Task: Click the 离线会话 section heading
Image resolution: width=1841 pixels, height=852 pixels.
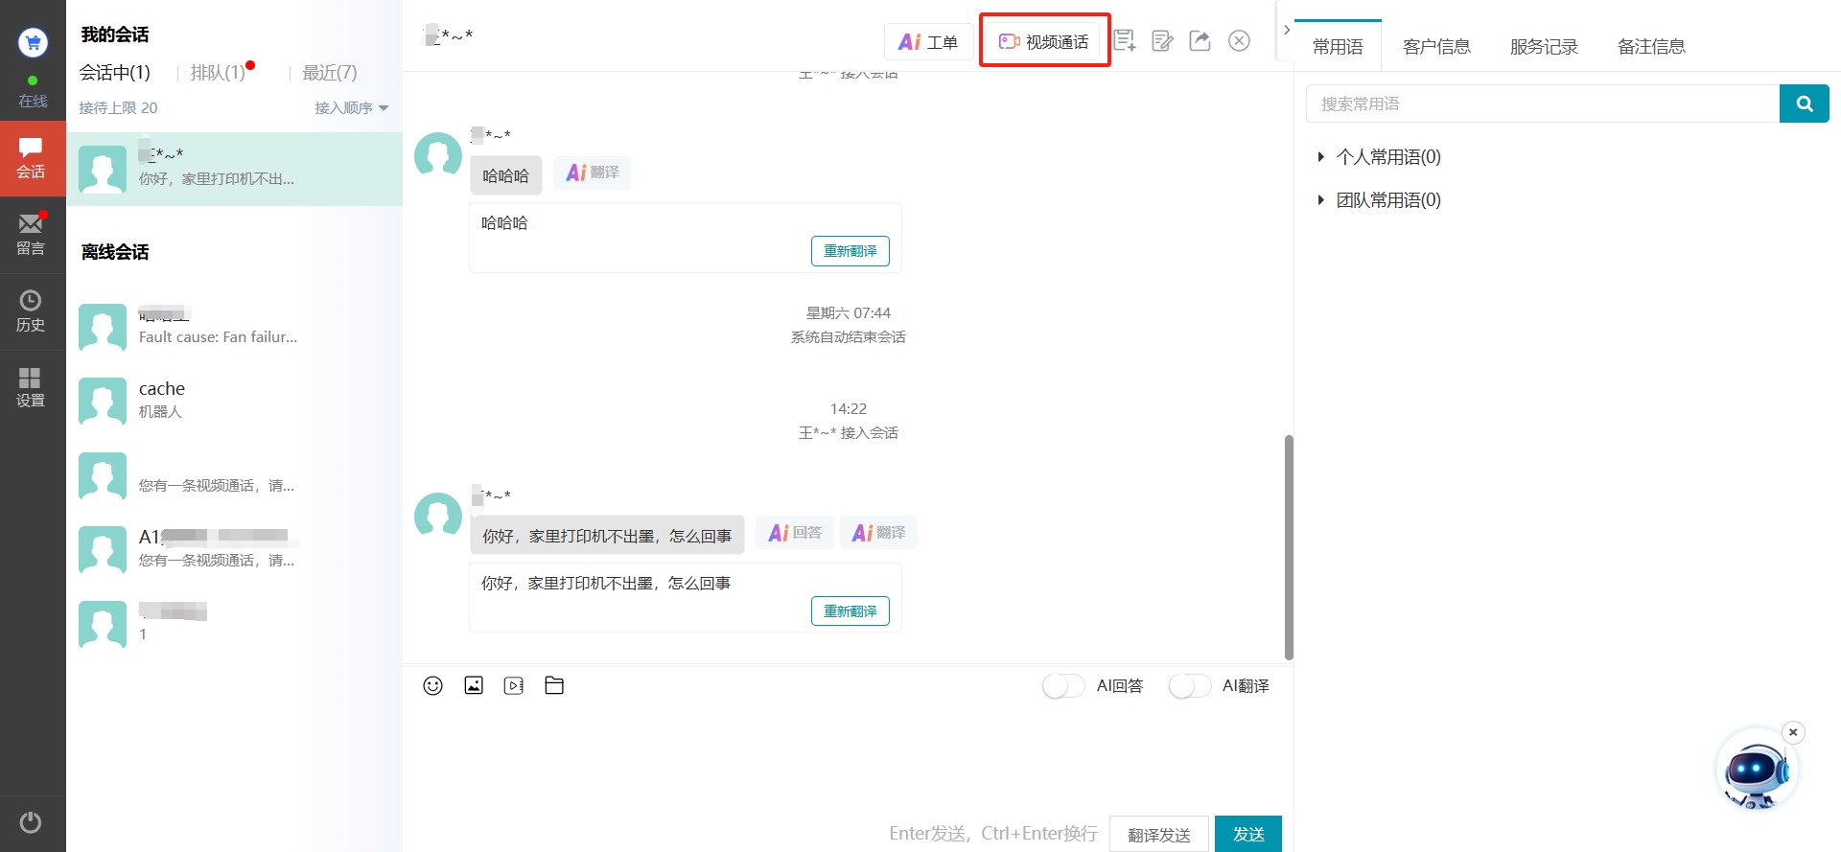Action: point(115,252)
